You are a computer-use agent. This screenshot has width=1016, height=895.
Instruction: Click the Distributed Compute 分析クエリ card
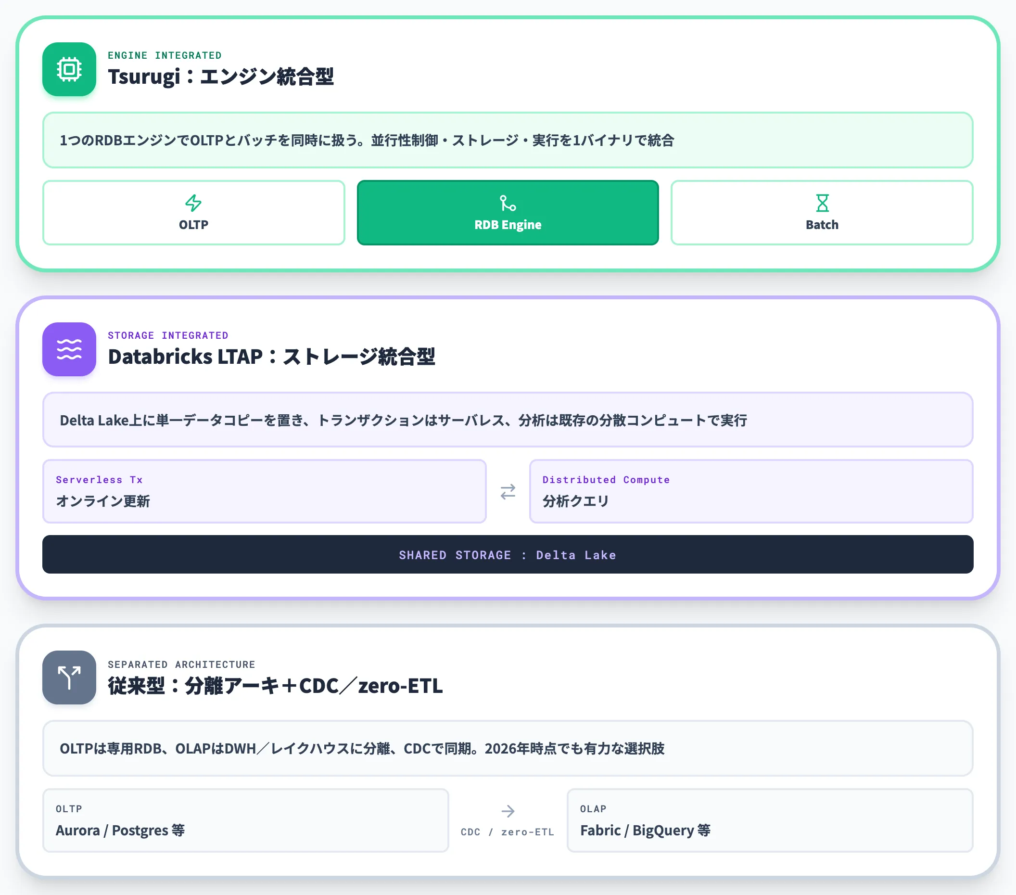[751, 491]
